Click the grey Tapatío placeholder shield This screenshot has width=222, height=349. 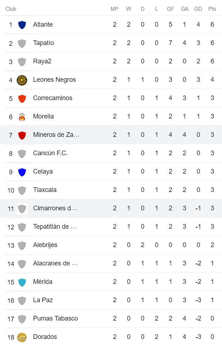click(22, 43)
